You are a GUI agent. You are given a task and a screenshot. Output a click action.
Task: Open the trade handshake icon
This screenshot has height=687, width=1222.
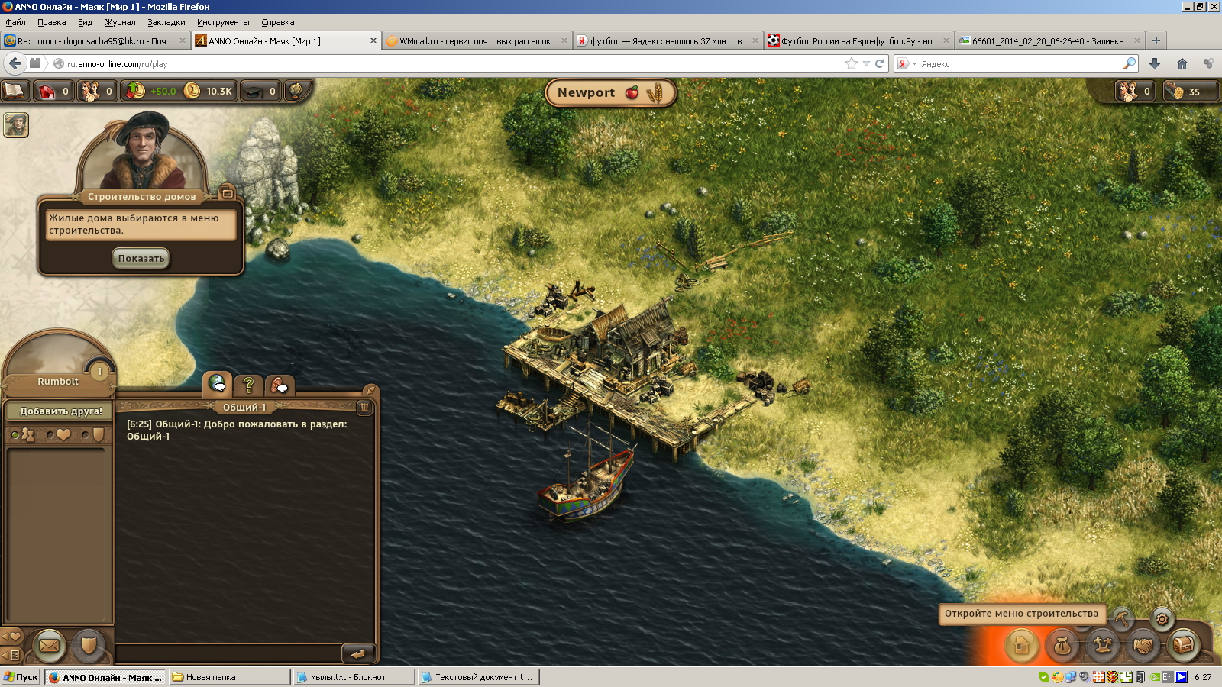[x=1143, y=646]
